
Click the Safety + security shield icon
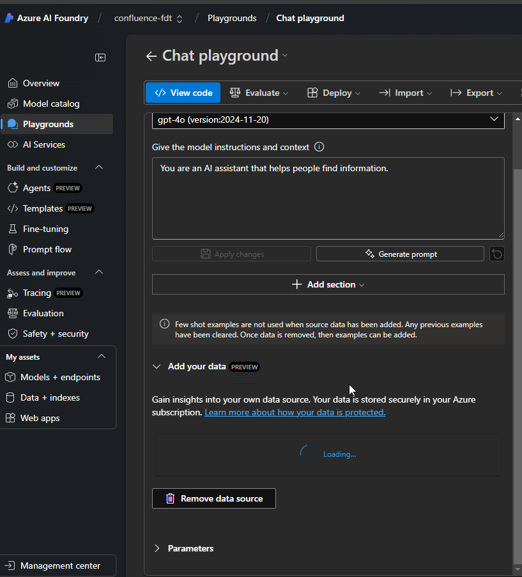[x=13, y=334]
